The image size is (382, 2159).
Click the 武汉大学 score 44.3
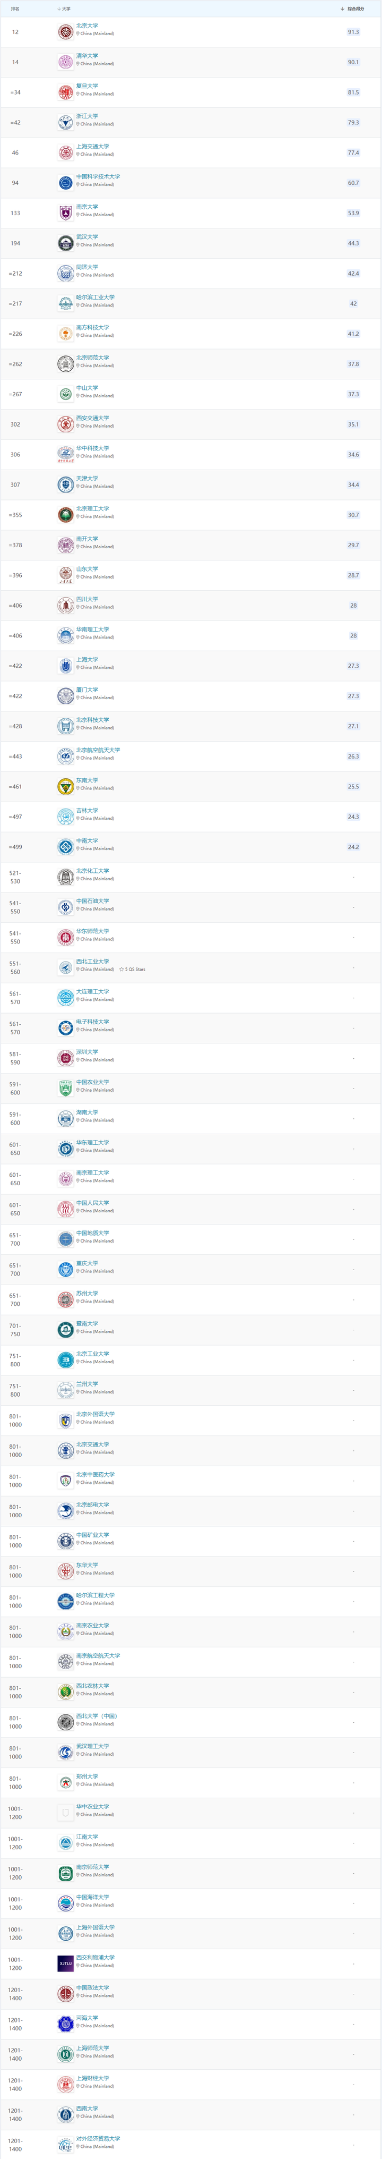[353, 243]
